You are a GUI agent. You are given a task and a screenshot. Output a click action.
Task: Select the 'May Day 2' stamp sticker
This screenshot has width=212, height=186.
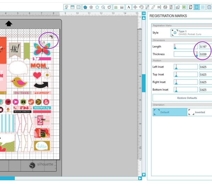tap(42, 120)
